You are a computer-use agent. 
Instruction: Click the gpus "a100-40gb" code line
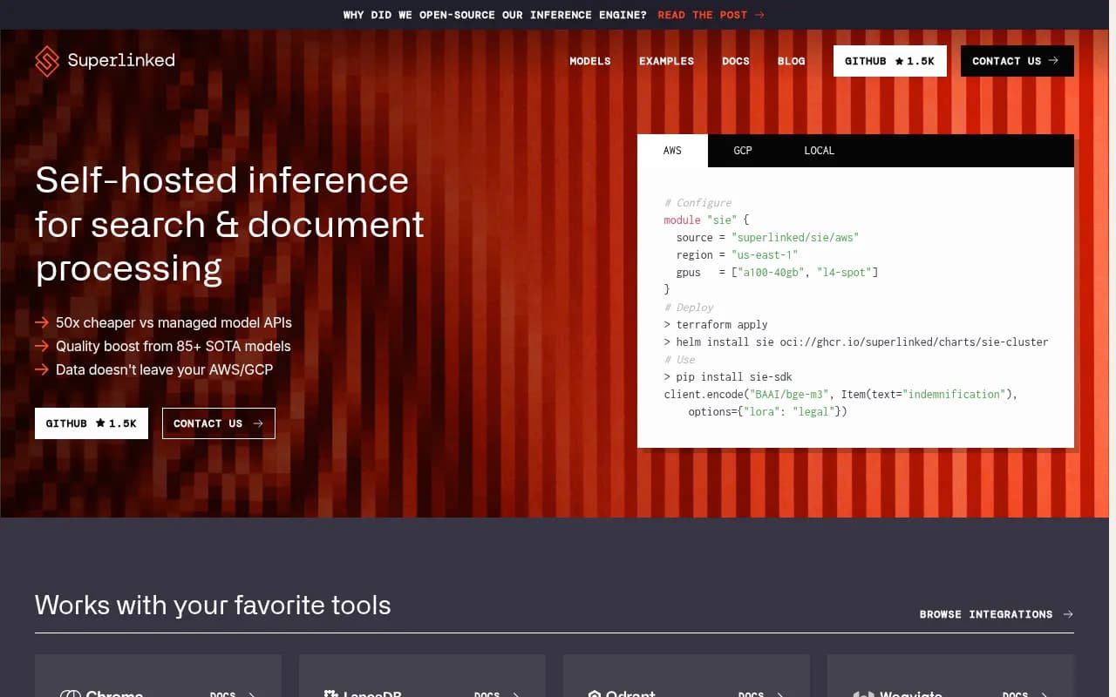click(x=777, y=273)
